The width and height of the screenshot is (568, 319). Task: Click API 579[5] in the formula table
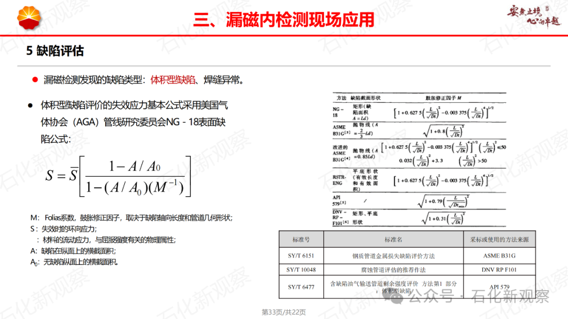(339, 200)
